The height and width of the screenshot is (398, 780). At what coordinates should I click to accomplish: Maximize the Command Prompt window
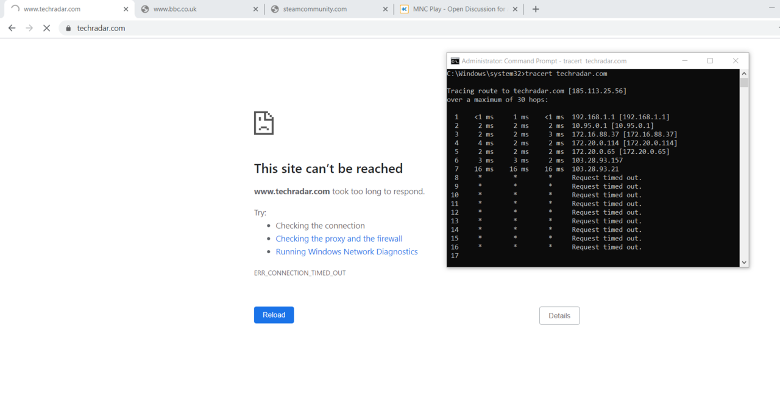(x=710, y=61)
